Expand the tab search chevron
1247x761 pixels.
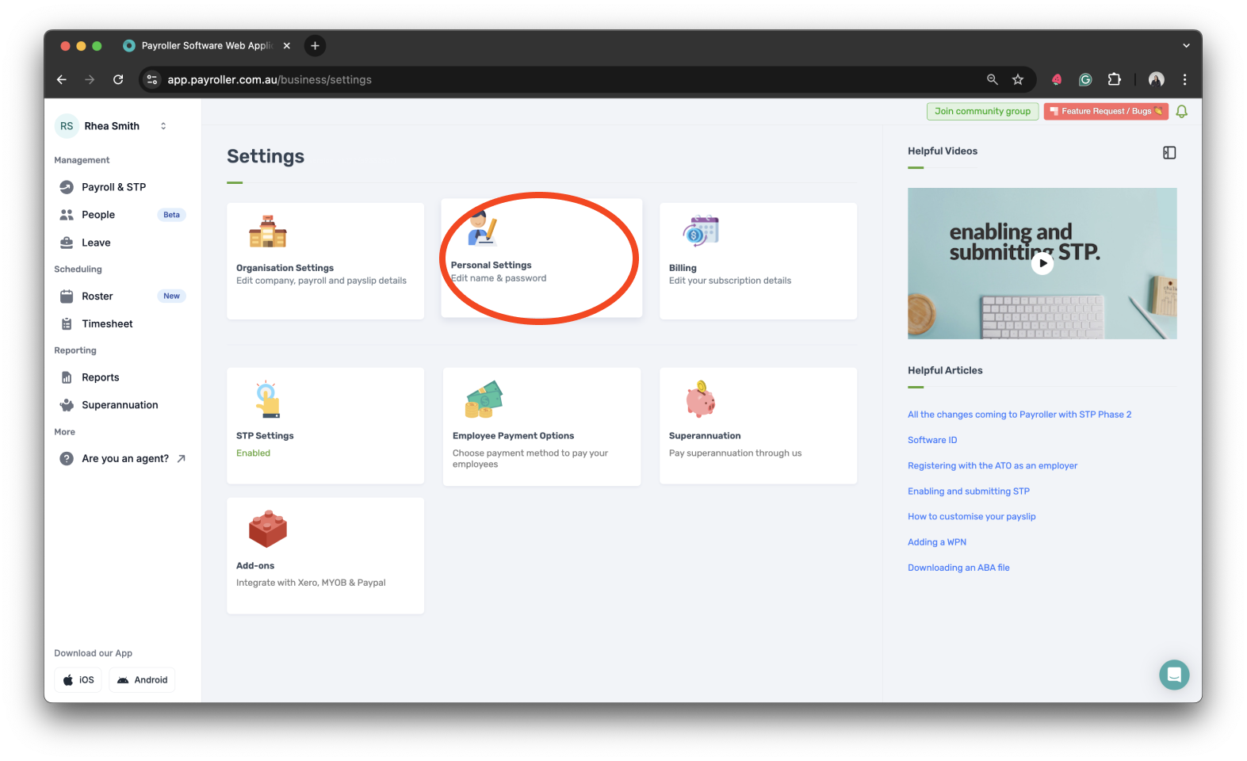click(x=1186, y=46)
